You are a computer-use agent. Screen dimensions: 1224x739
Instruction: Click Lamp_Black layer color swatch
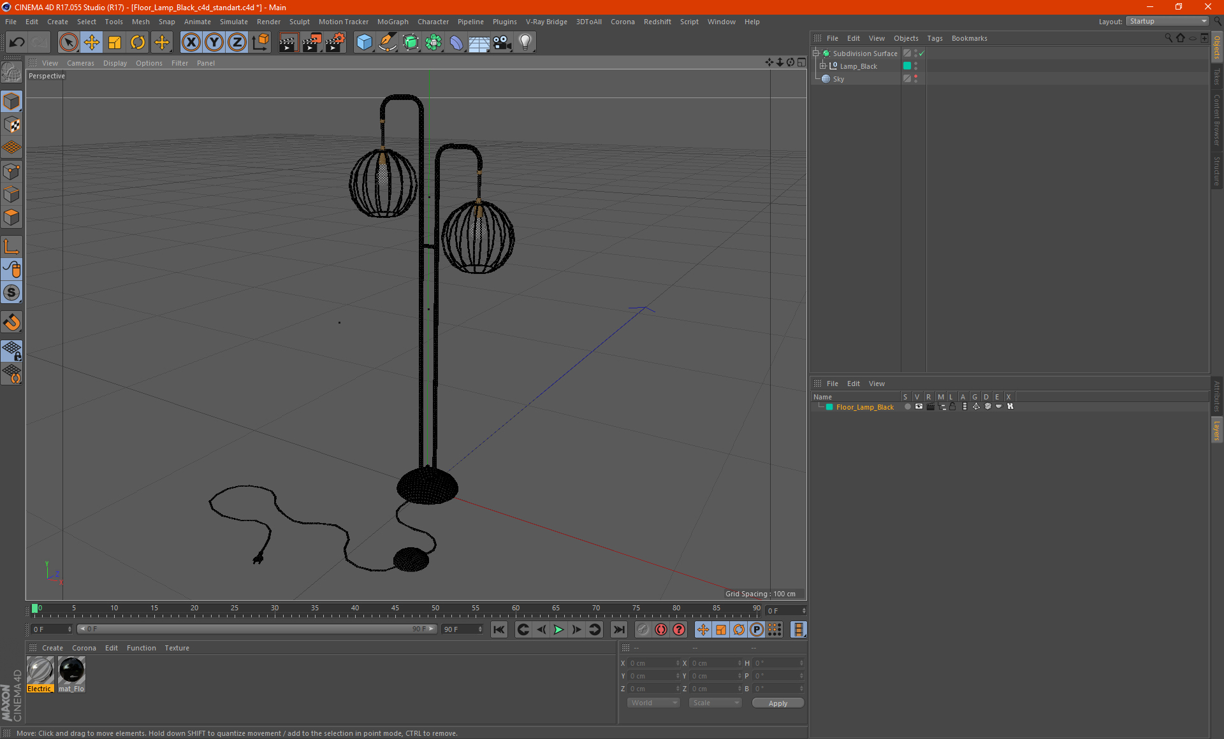(907, 66)
